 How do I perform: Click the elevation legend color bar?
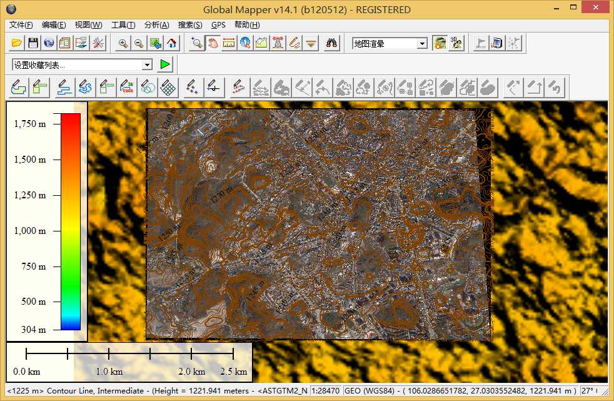pyautogui.click(x=71, y=221)
